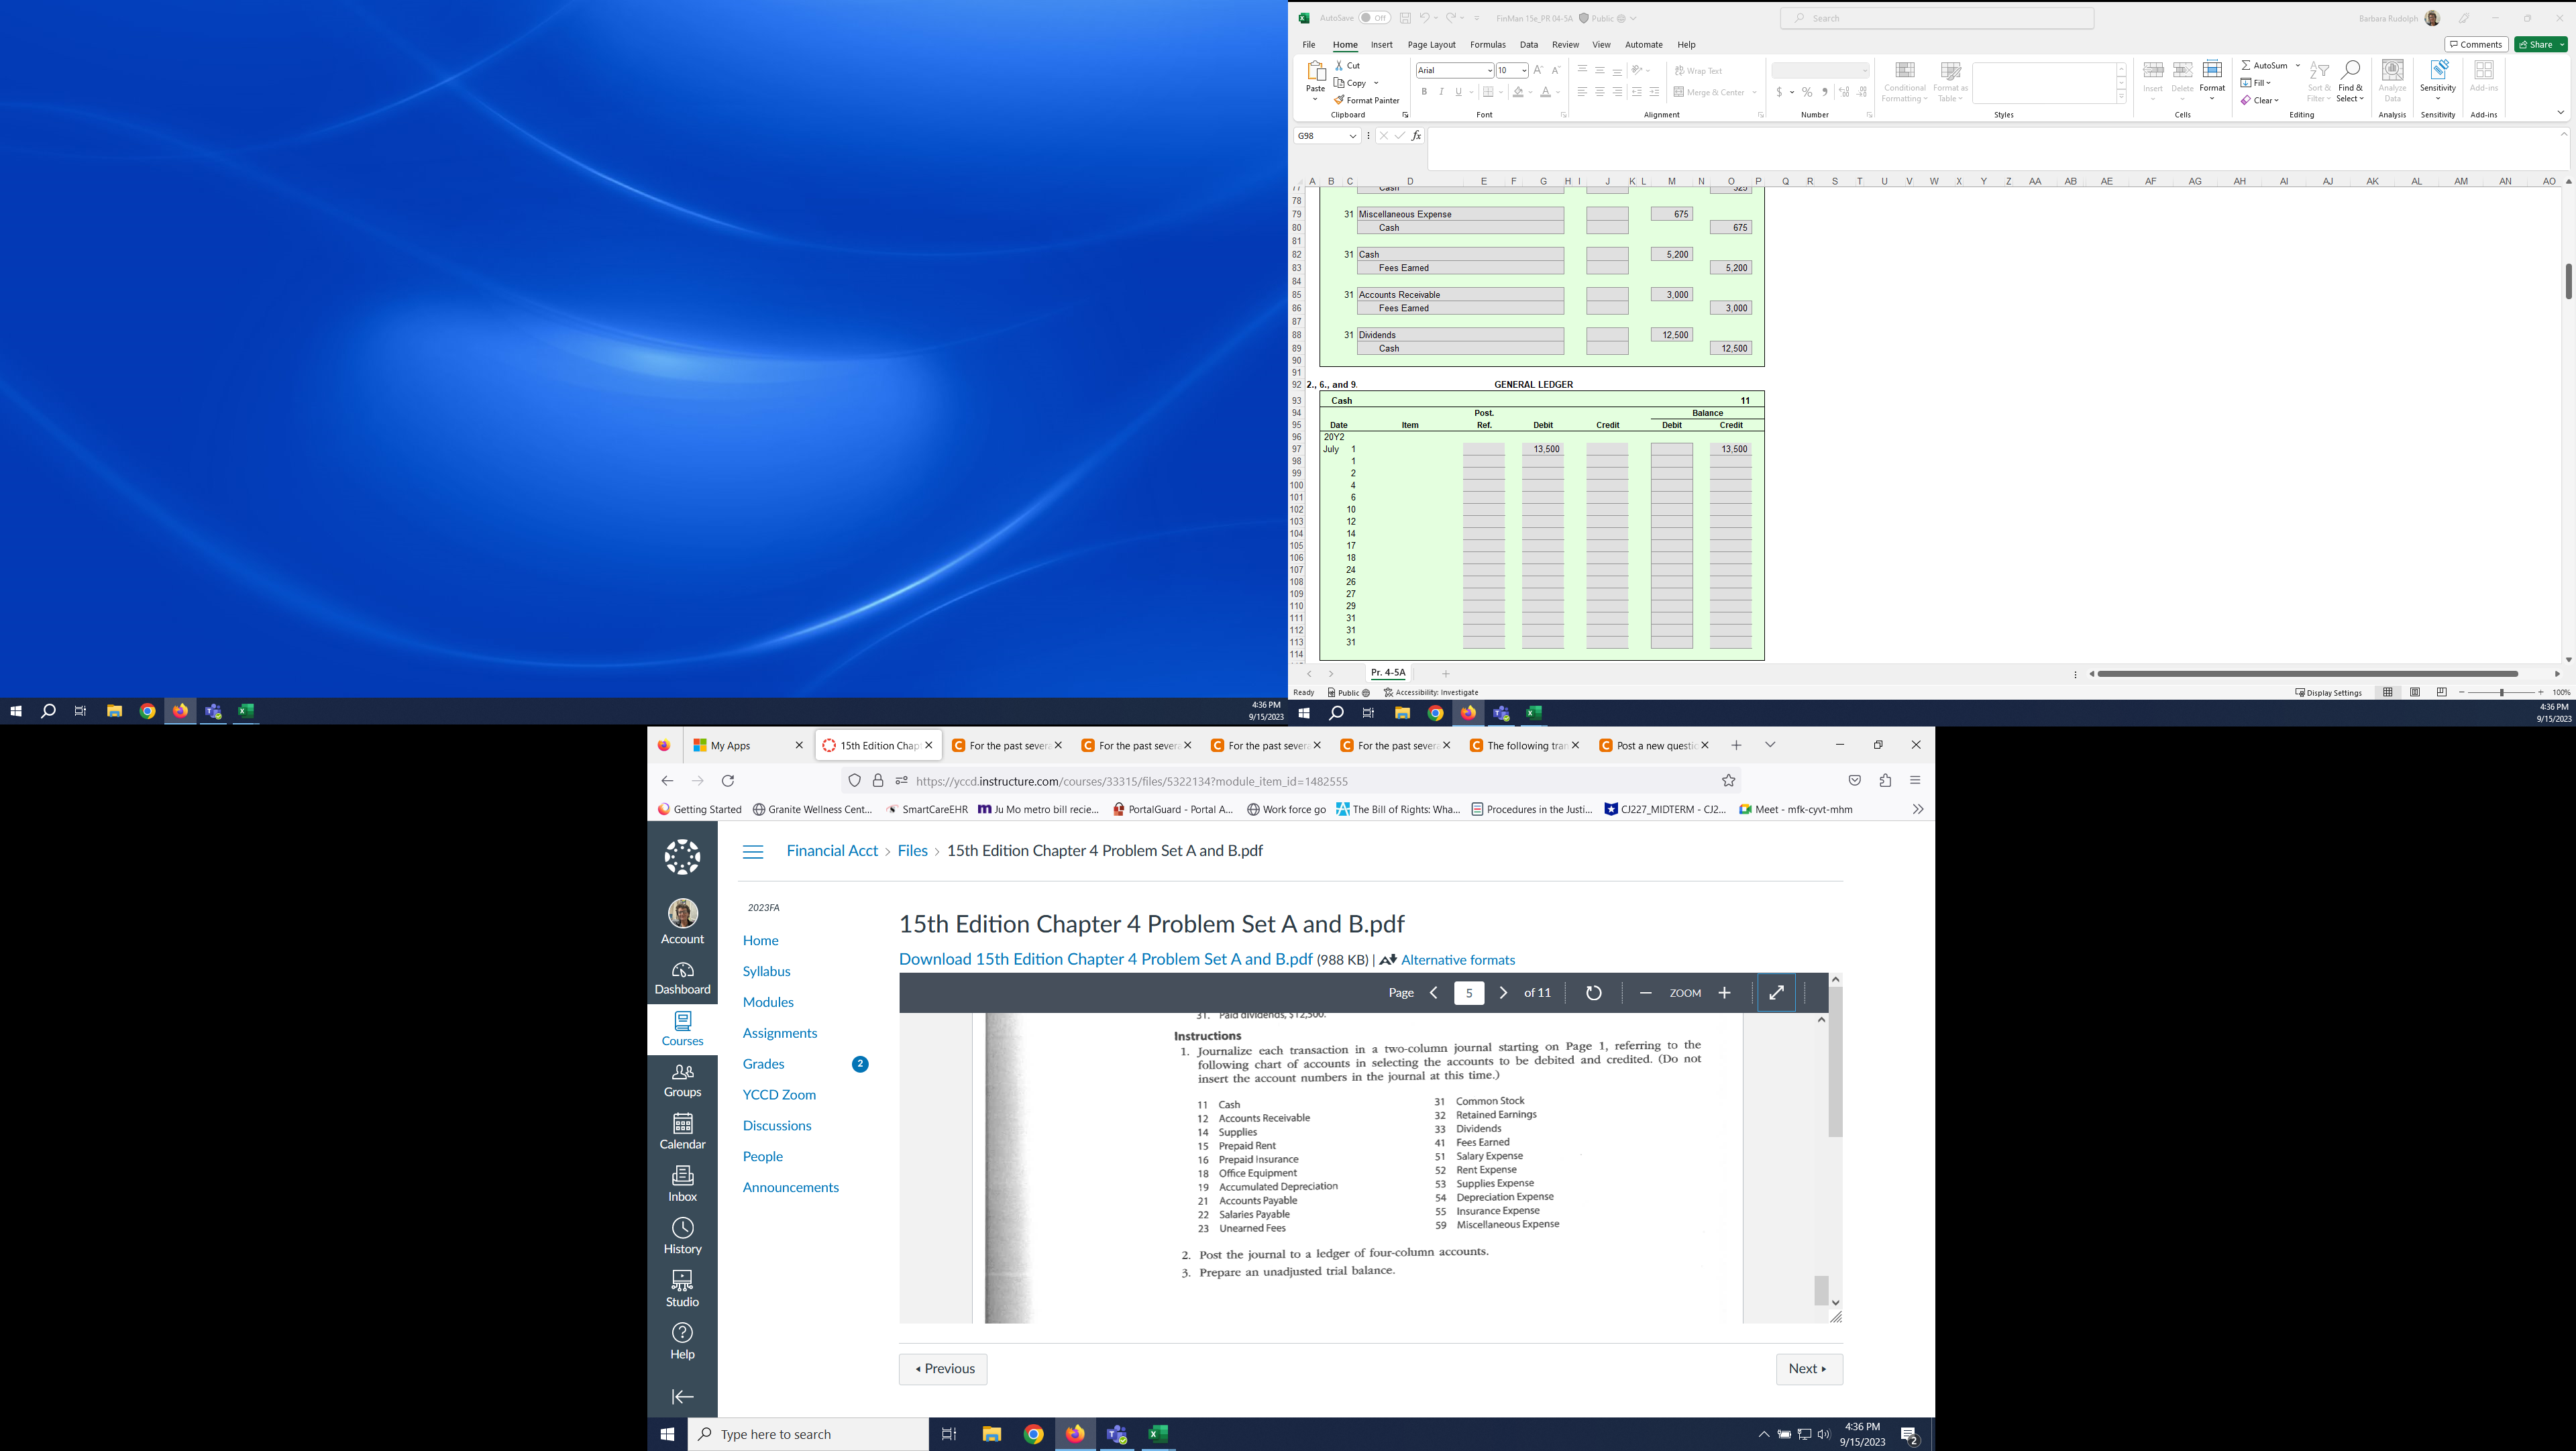Toggle the Canvas hamburger navigation menu
Viewport: 2576px width, 1451px height.
tap(753, 851)
